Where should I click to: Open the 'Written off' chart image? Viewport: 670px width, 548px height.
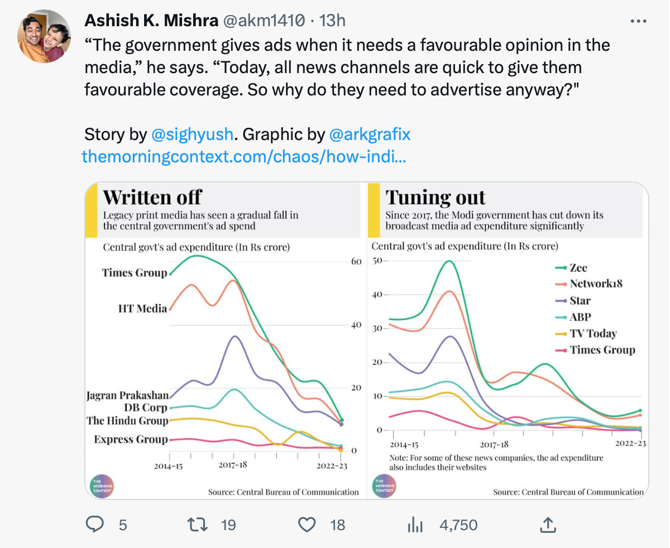coord(224,340)
